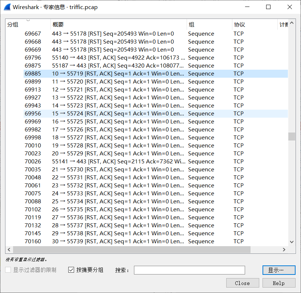This screenshot has height=293, width=301.
Task: Sort by the 分组 column header
Action: coord(28,24)
